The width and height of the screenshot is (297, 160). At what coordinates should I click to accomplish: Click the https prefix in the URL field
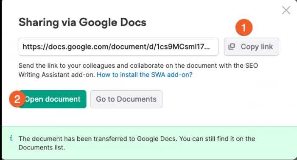click(32, 47)
